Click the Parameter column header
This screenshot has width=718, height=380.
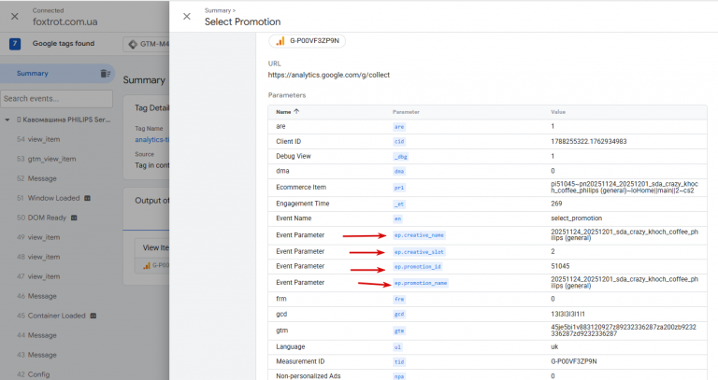pos(406,112)
